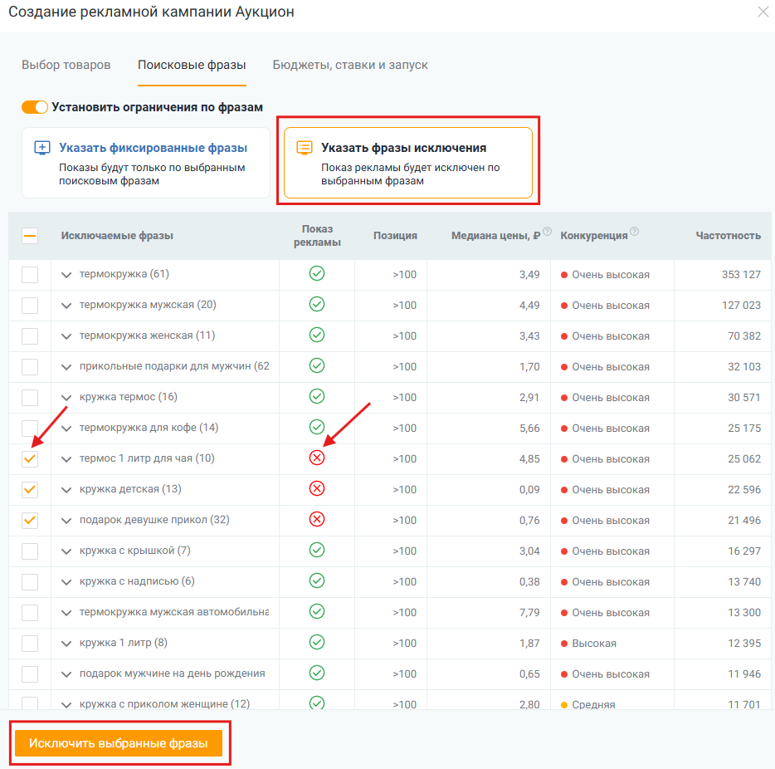Click the кружка с крышкой (7) phrase
775x769 pixels.
pyautogui.click(x=135, y=551)
